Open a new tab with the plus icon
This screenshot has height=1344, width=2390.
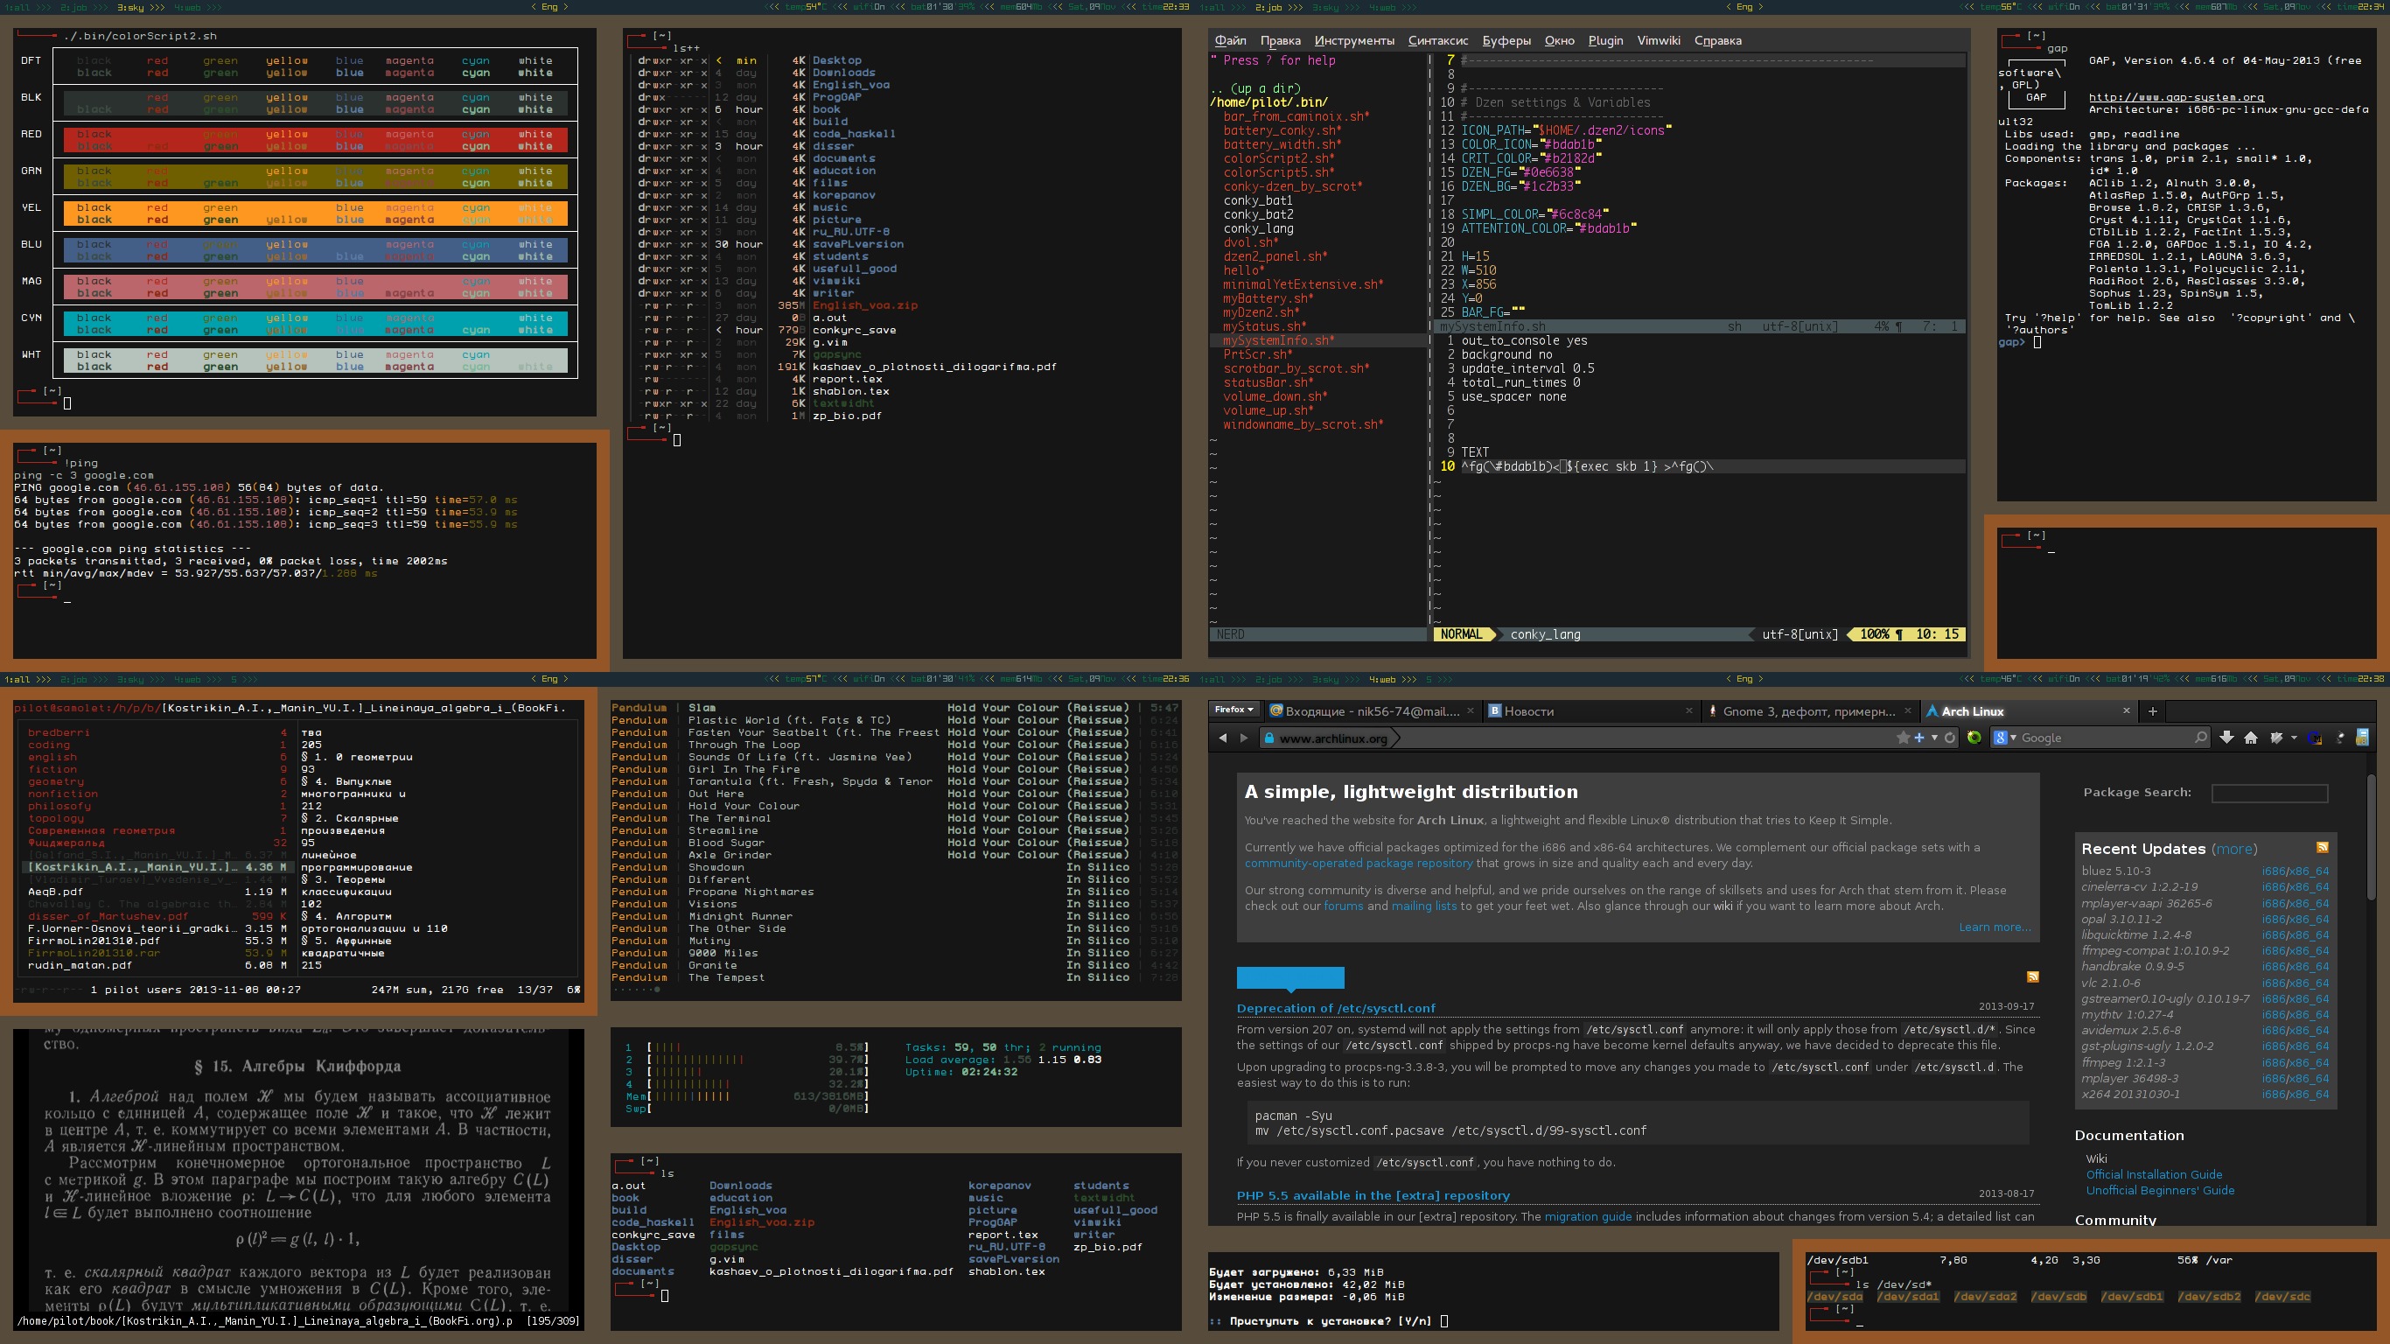(x=2154, y=712)
